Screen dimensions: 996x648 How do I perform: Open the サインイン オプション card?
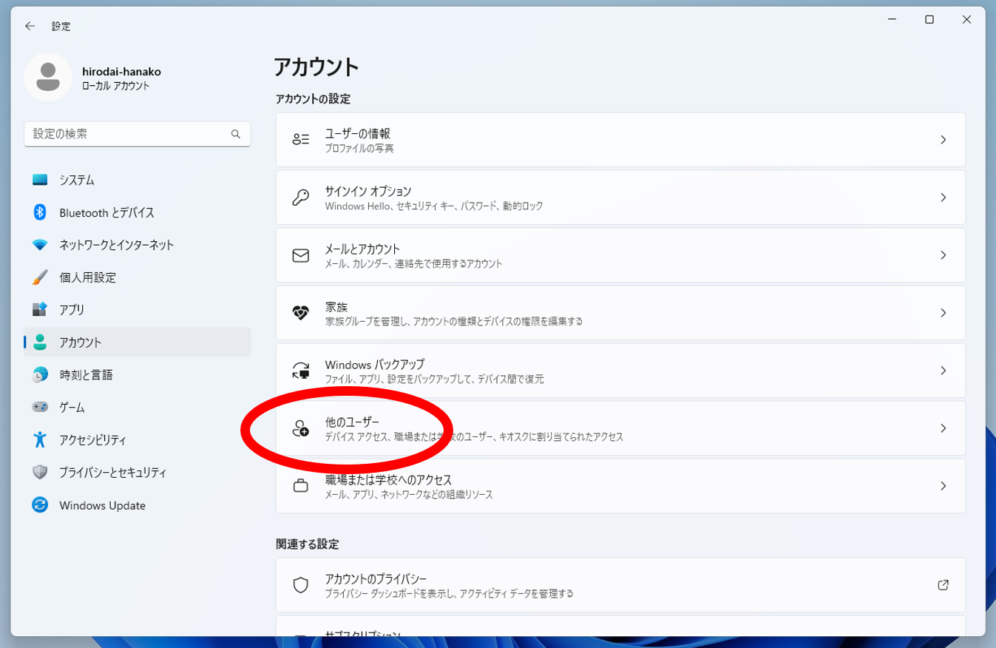click(620, 198)
